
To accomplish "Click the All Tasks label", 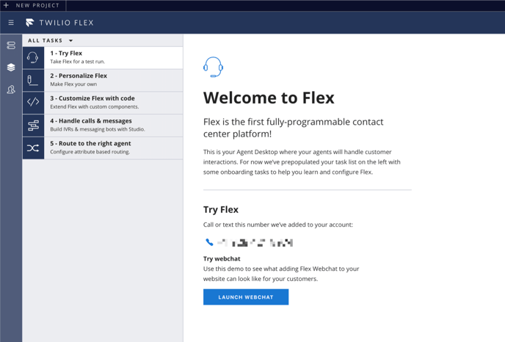I will click(x=45, y=40).
